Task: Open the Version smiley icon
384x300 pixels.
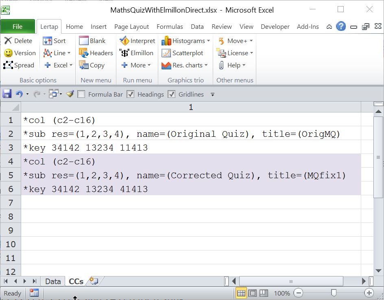Action: pyautogui.click(x=8, y=53)
